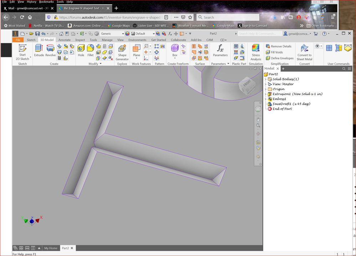The image size is (356, 256).
Task: Click the UCS work feature icon
Action: click(146, 58)
